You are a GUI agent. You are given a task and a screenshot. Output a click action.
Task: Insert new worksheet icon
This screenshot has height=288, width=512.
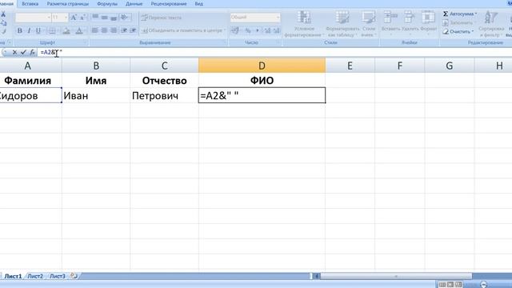coord(74,276)
